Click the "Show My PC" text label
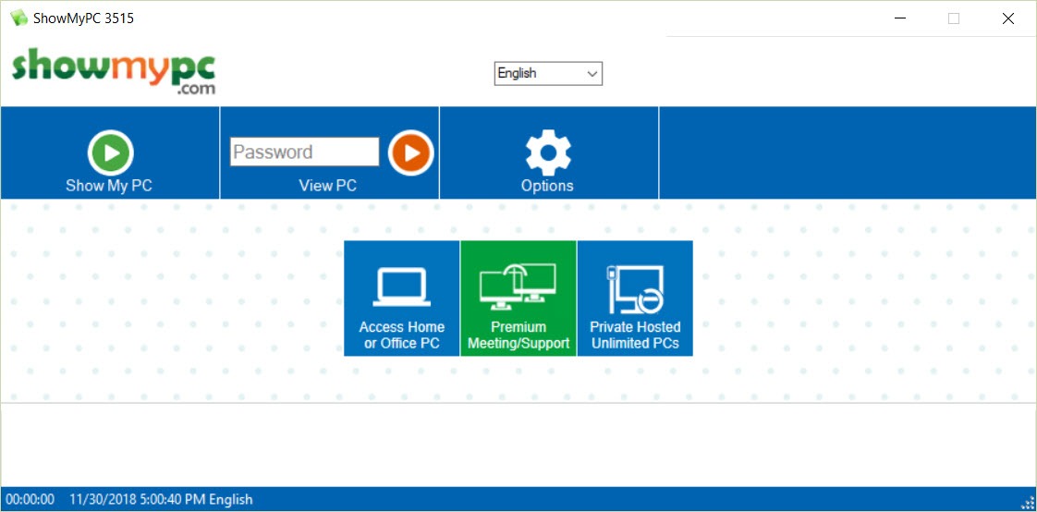 (x=109, y=186)
